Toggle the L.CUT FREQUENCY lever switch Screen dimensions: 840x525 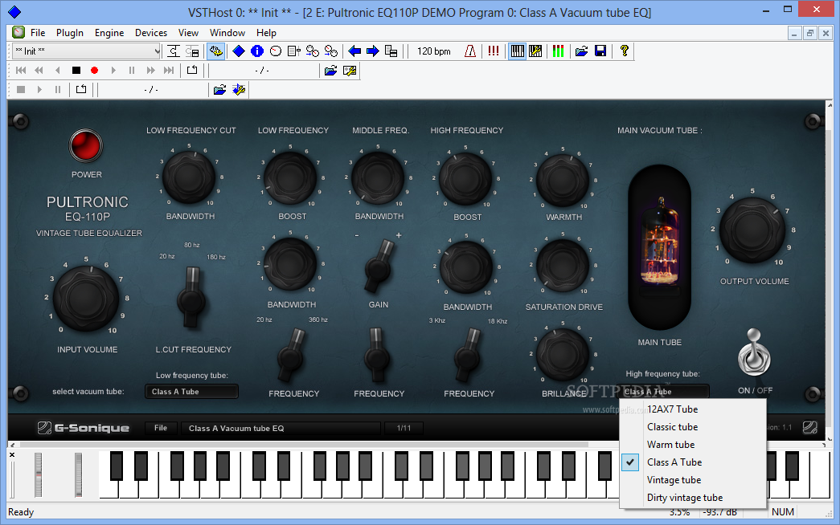coord(191,297)
